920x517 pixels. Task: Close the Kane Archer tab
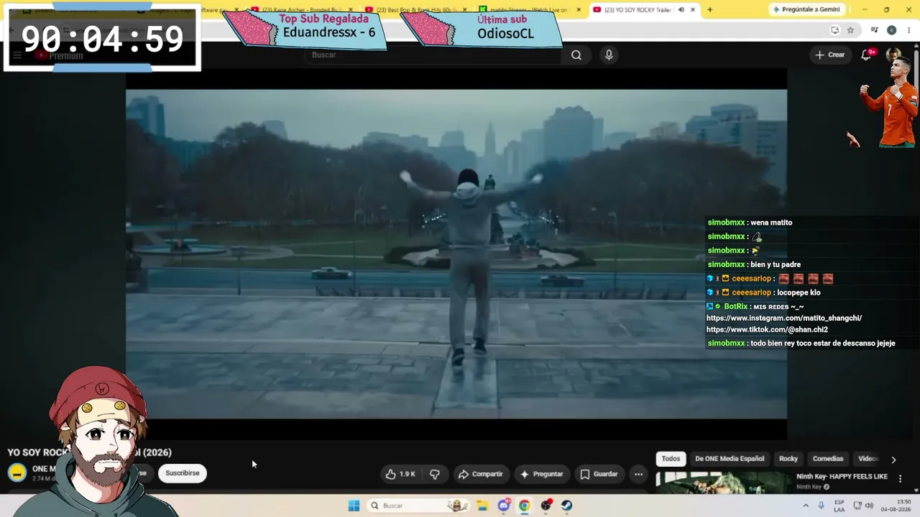pos(352,10)
